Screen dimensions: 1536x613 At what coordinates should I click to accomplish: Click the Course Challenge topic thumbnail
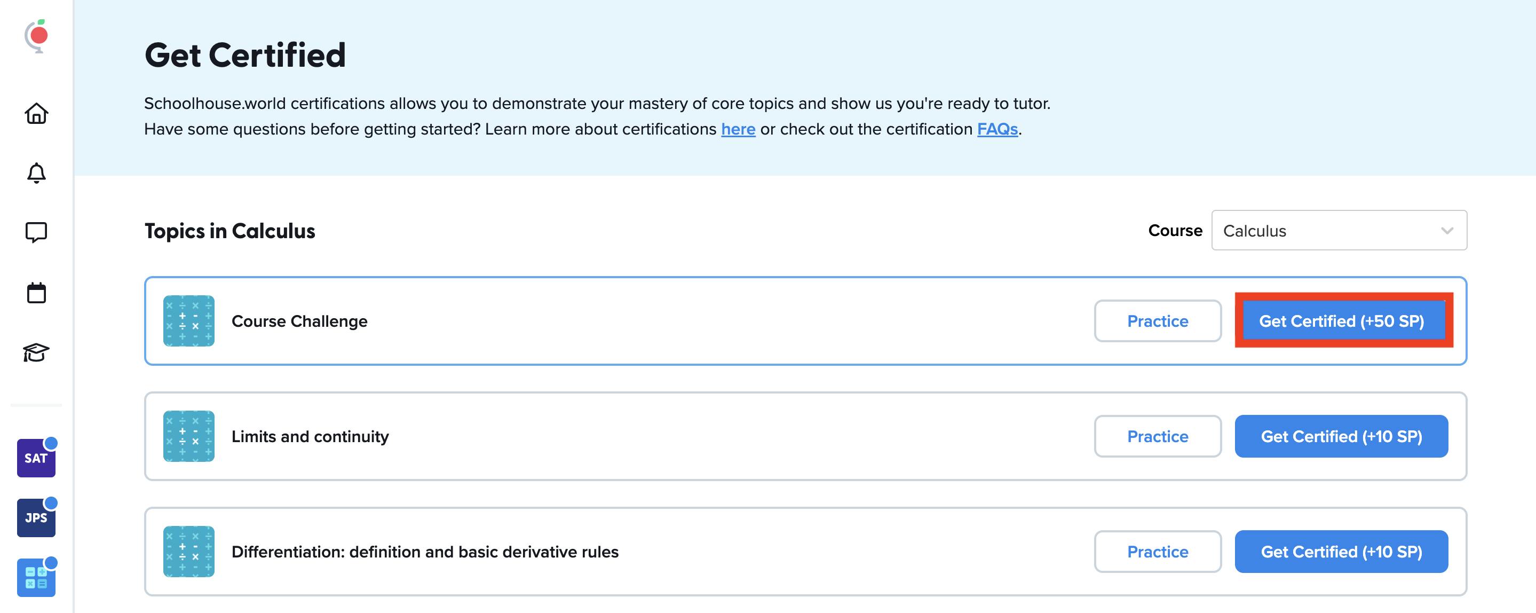(189, 321)
